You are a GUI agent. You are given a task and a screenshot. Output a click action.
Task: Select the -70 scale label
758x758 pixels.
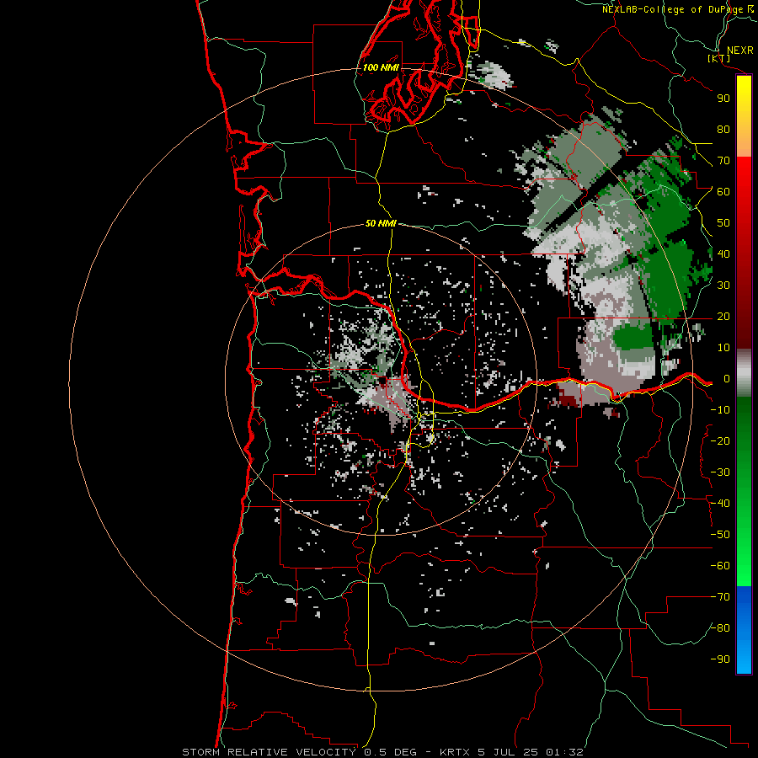720,597
